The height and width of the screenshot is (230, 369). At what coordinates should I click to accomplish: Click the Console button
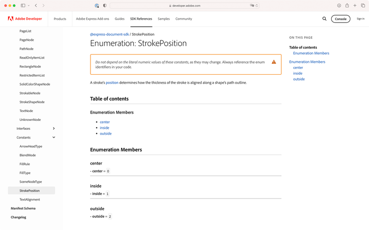[x=340, y=19]
